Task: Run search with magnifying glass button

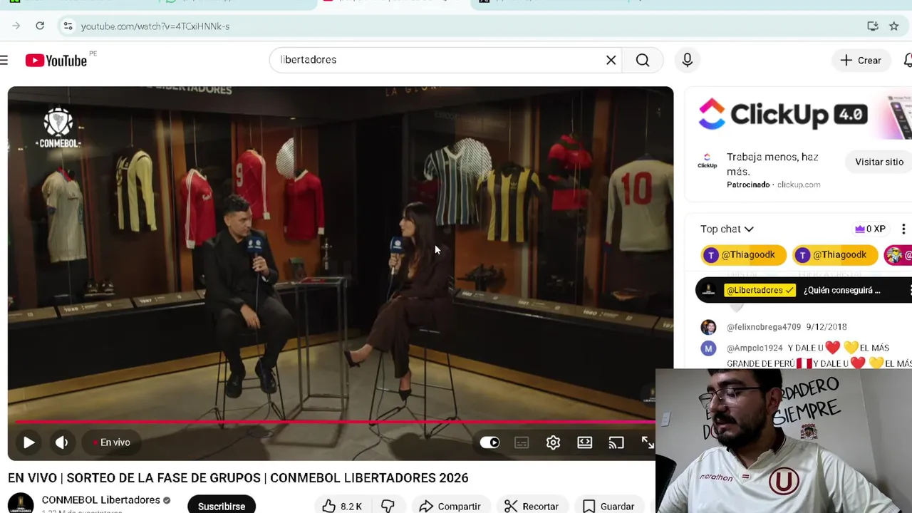Action: point(643,60)
